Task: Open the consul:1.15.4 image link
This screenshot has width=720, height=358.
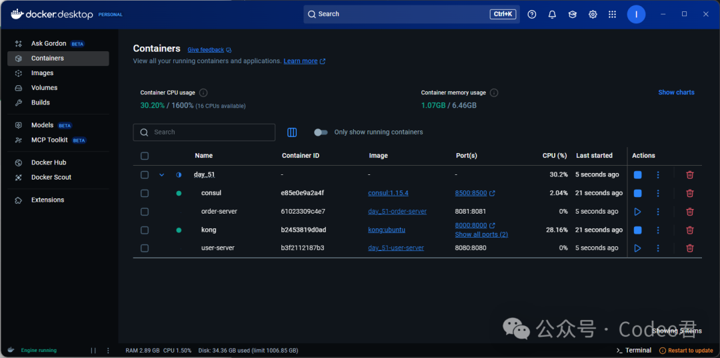Action: 388,193
